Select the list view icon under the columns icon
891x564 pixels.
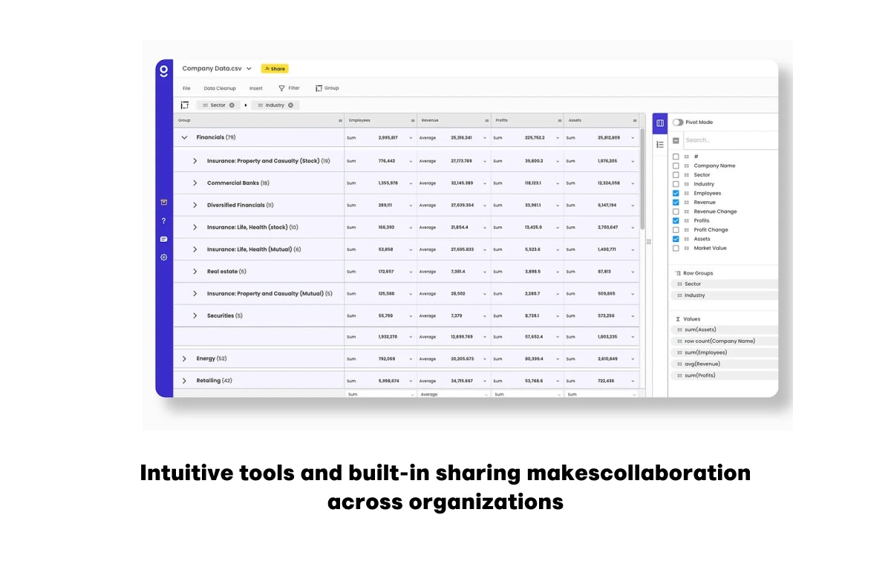click(660, 145)
